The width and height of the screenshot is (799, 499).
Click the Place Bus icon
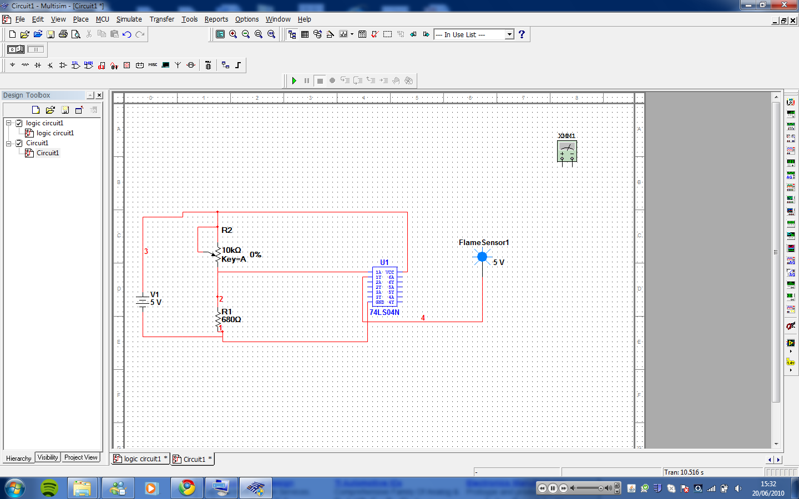pyautogui.click(x=238, y=65)
